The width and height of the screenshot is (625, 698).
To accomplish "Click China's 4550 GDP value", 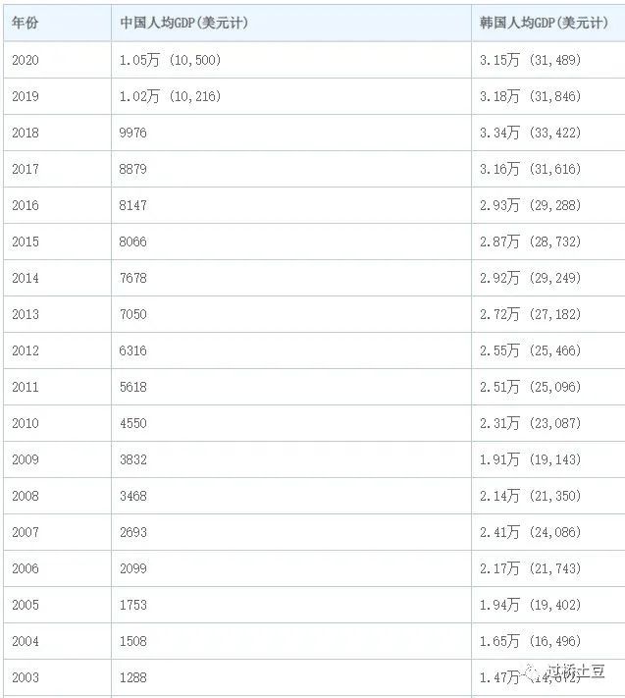I will [132, 423].
